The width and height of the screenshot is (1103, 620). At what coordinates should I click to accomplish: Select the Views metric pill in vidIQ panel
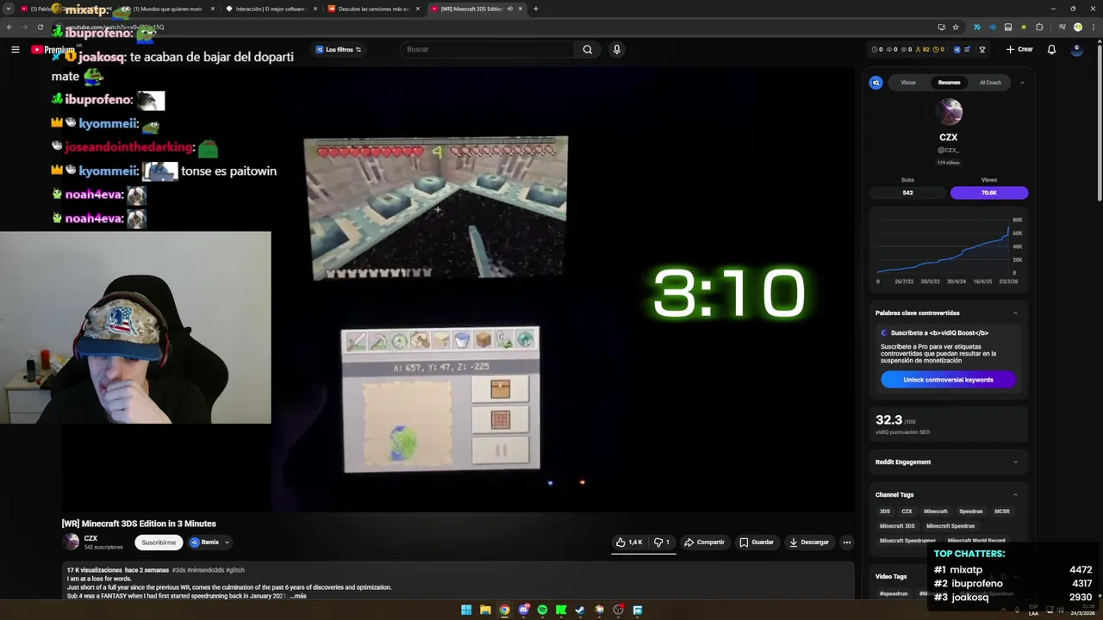coord(989,193)
